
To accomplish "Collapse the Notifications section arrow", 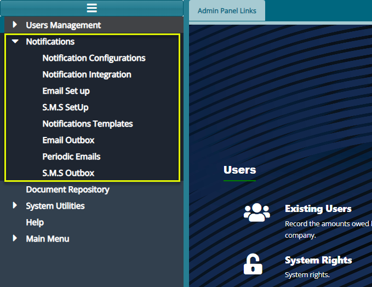I will tap(15, 42).
